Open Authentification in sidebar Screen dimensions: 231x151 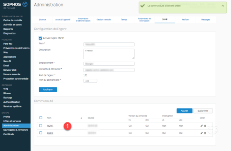12,102
